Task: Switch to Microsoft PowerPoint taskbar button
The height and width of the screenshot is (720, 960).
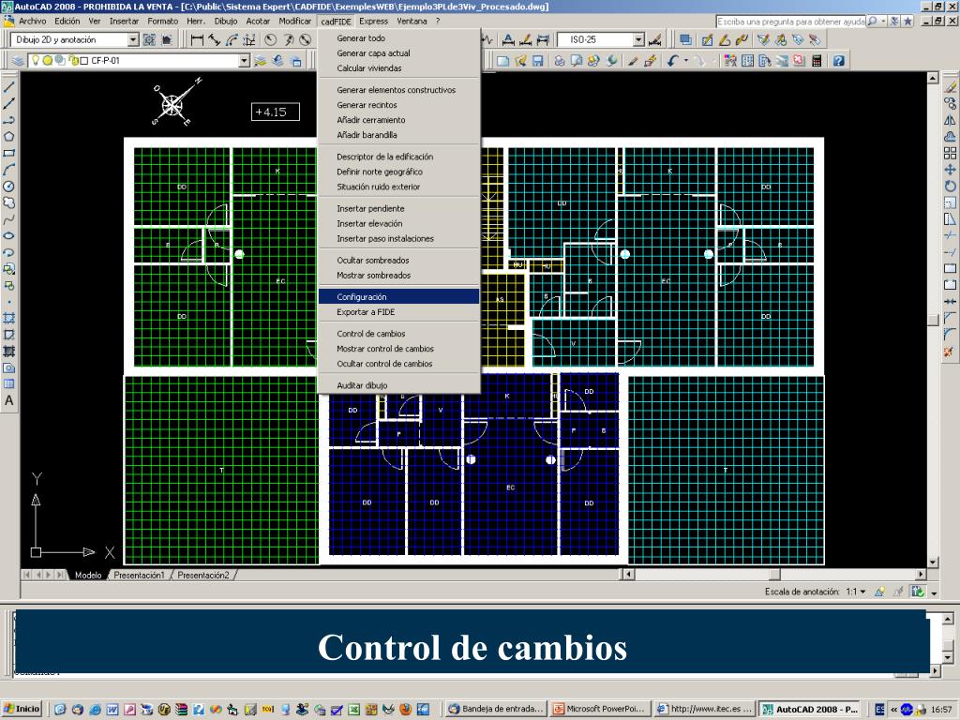Action: point(599,709)
